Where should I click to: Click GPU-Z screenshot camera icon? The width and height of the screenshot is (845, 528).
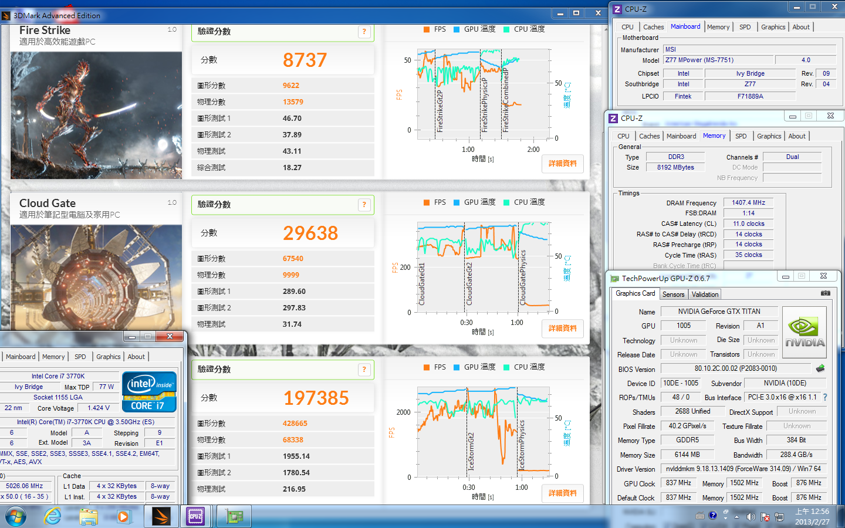(x=825, y=293)
